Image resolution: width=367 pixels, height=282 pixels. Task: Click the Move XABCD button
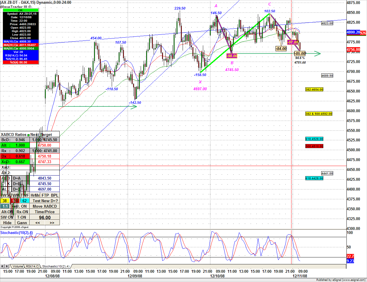[x=45, y=206]
